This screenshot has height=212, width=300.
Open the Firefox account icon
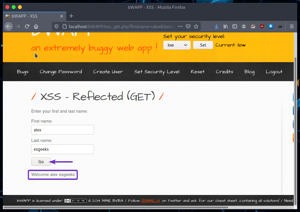pos(244,26)
